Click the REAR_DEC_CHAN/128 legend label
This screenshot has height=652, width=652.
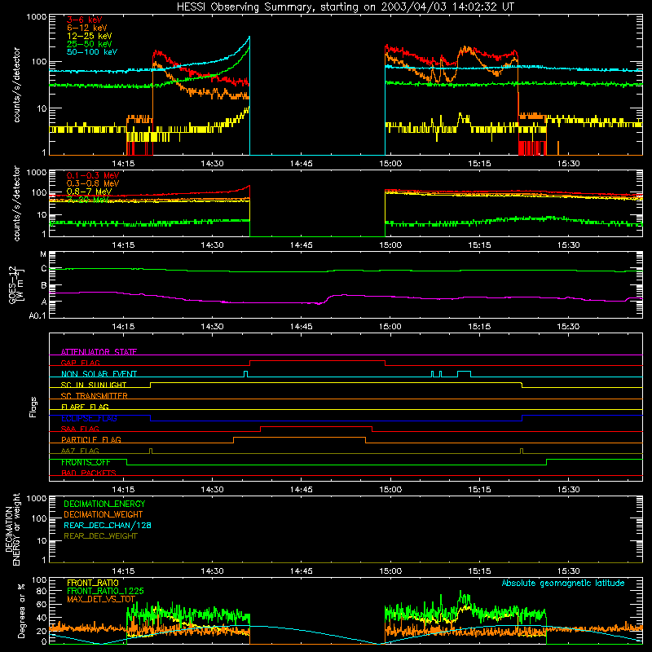coord(108,526)
